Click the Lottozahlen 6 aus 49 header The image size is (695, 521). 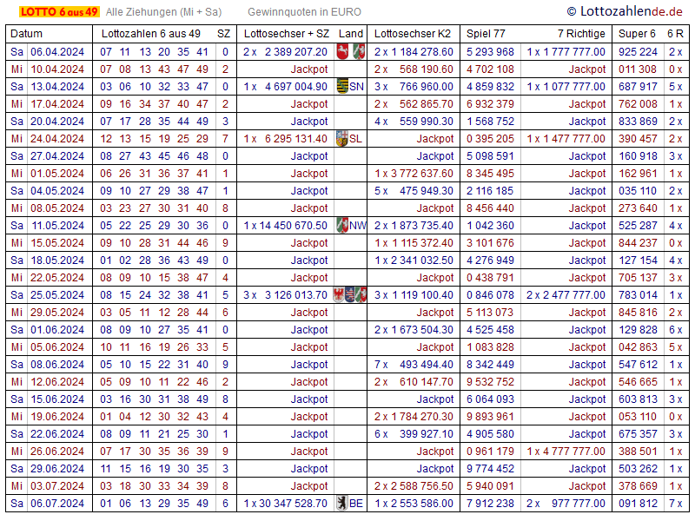point(151,34)
